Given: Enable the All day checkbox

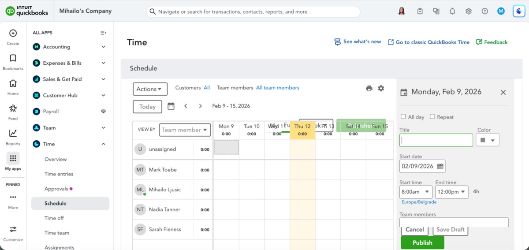Looking at the screenshot, I should [403, 117].
